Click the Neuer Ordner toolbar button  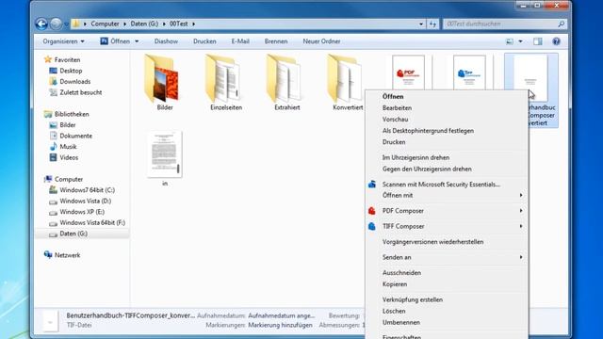321,41
